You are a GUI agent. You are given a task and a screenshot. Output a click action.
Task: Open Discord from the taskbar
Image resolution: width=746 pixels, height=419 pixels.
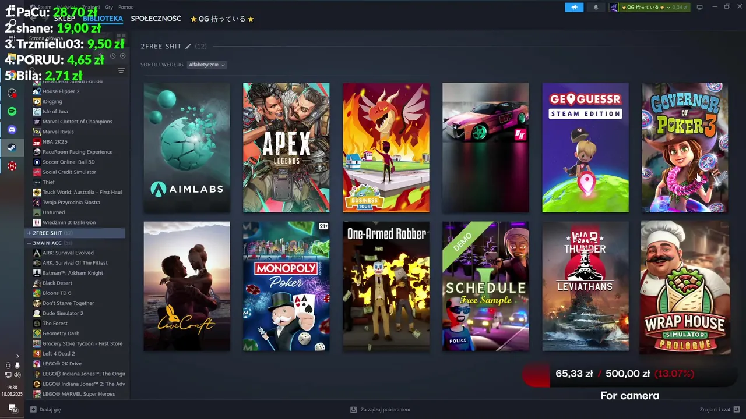[x=12, y=129]
